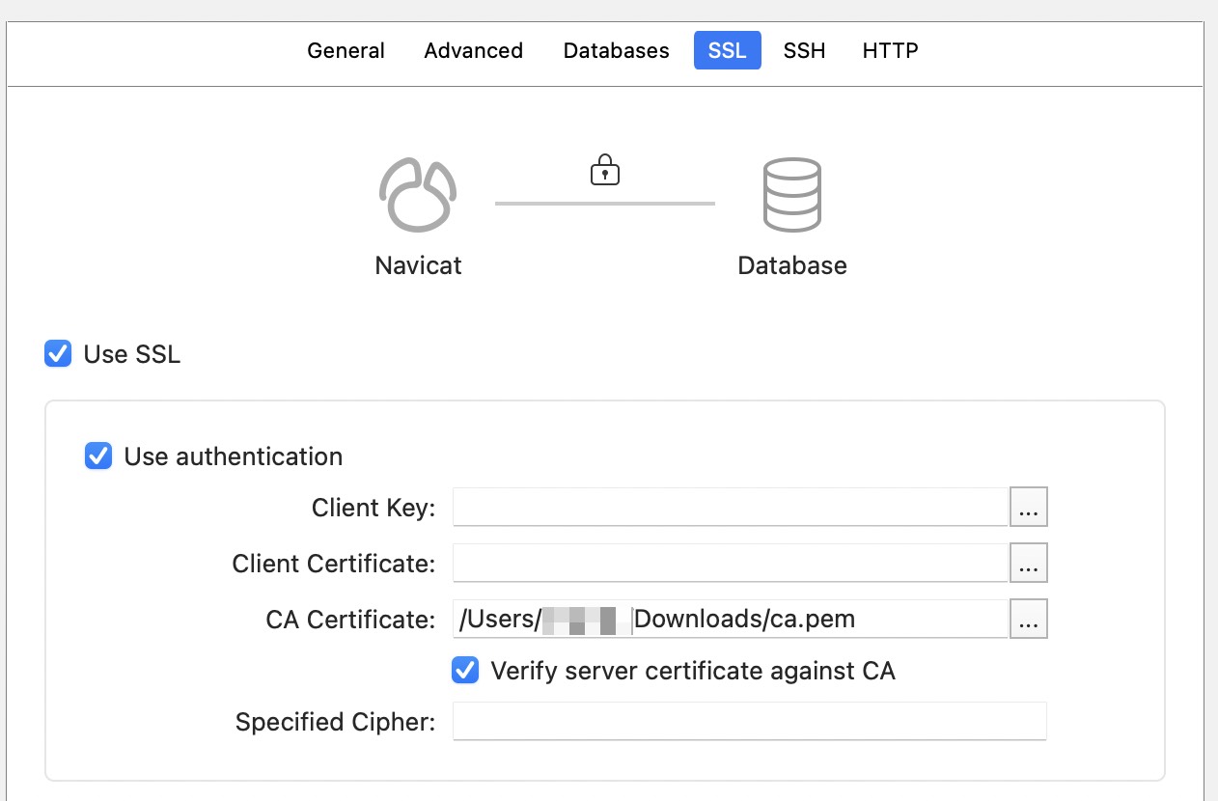The height and width of the screenshot is (801, 1218).
Task: Go to the Databases tab
Action: [x=616, y=50]
